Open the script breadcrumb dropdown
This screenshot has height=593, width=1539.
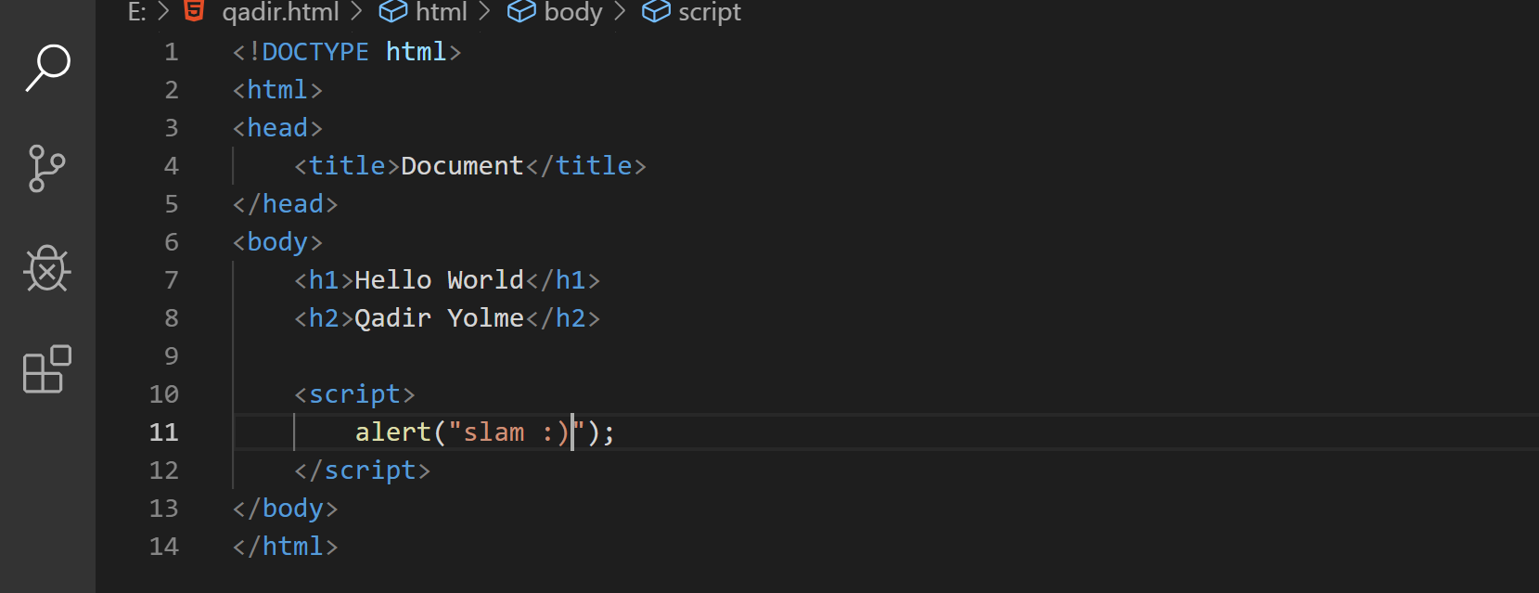[710, 12]
